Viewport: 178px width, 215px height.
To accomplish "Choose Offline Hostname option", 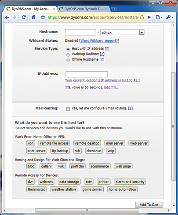I will 68,60.
